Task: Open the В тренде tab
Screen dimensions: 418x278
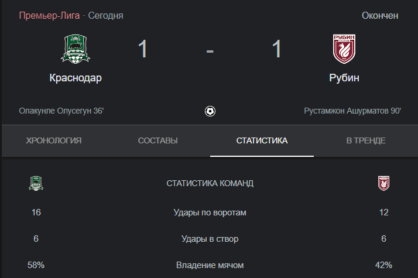Action: (366, 140)
